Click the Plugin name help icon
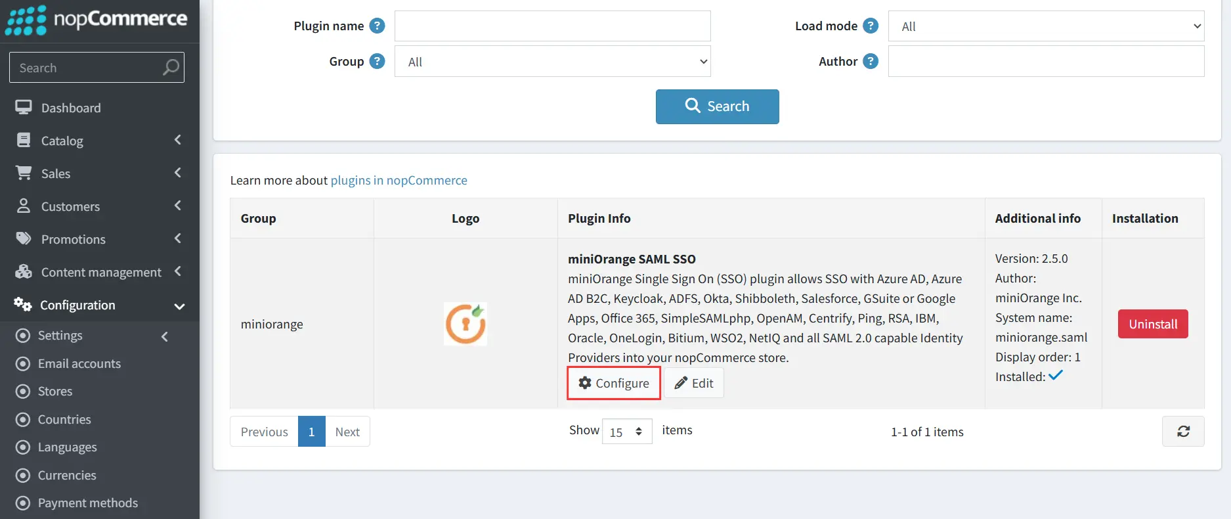The image size is (1231, 519). point(377,26)
